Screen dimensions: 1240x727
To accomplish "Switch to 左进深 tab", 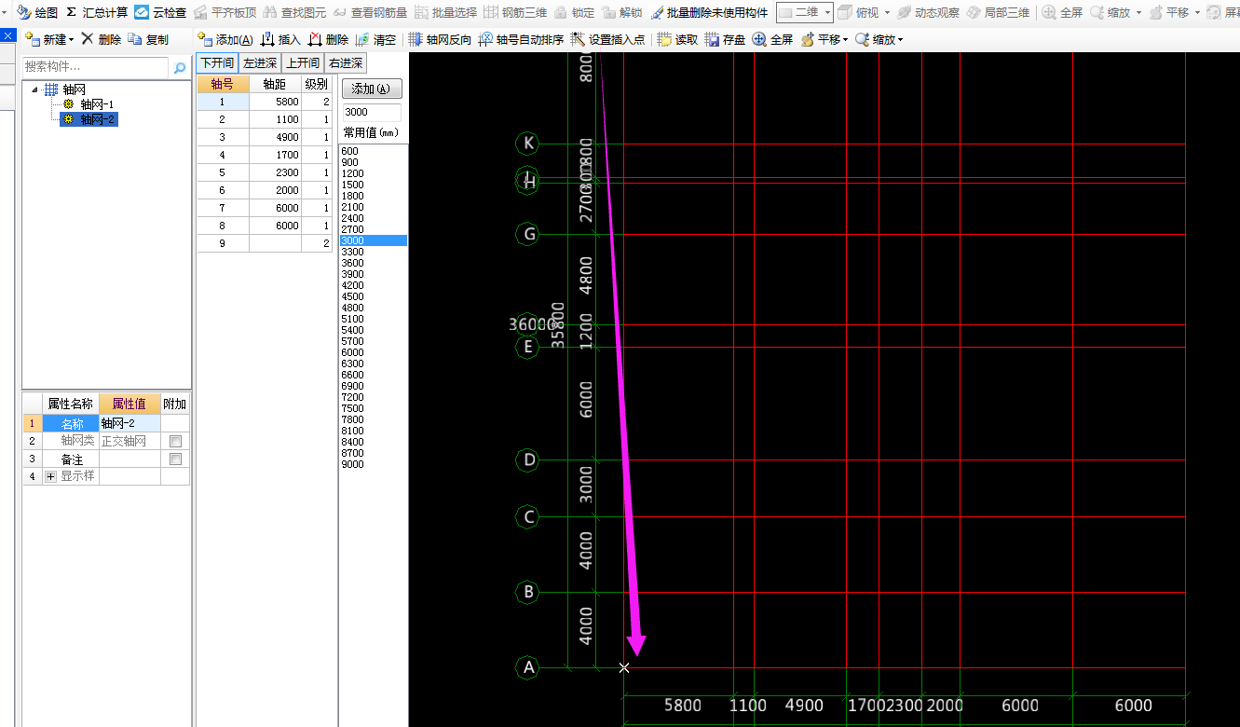I will coord(260,62).
